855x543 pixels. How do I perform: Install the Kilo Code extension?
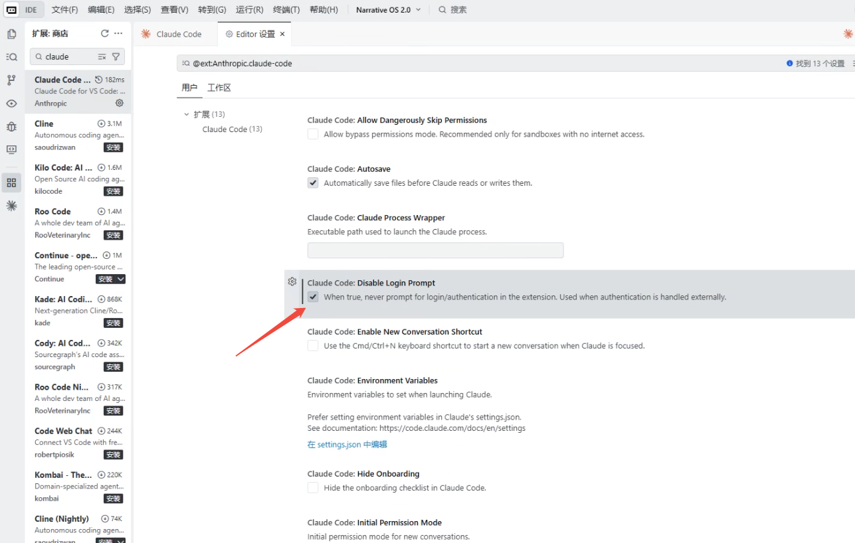[114, 191]
